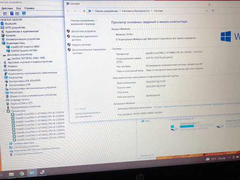The height and width of the screenshot is (180, 240).
Task: Expand the Программные устройства category
Action: [x=4, y=108]
